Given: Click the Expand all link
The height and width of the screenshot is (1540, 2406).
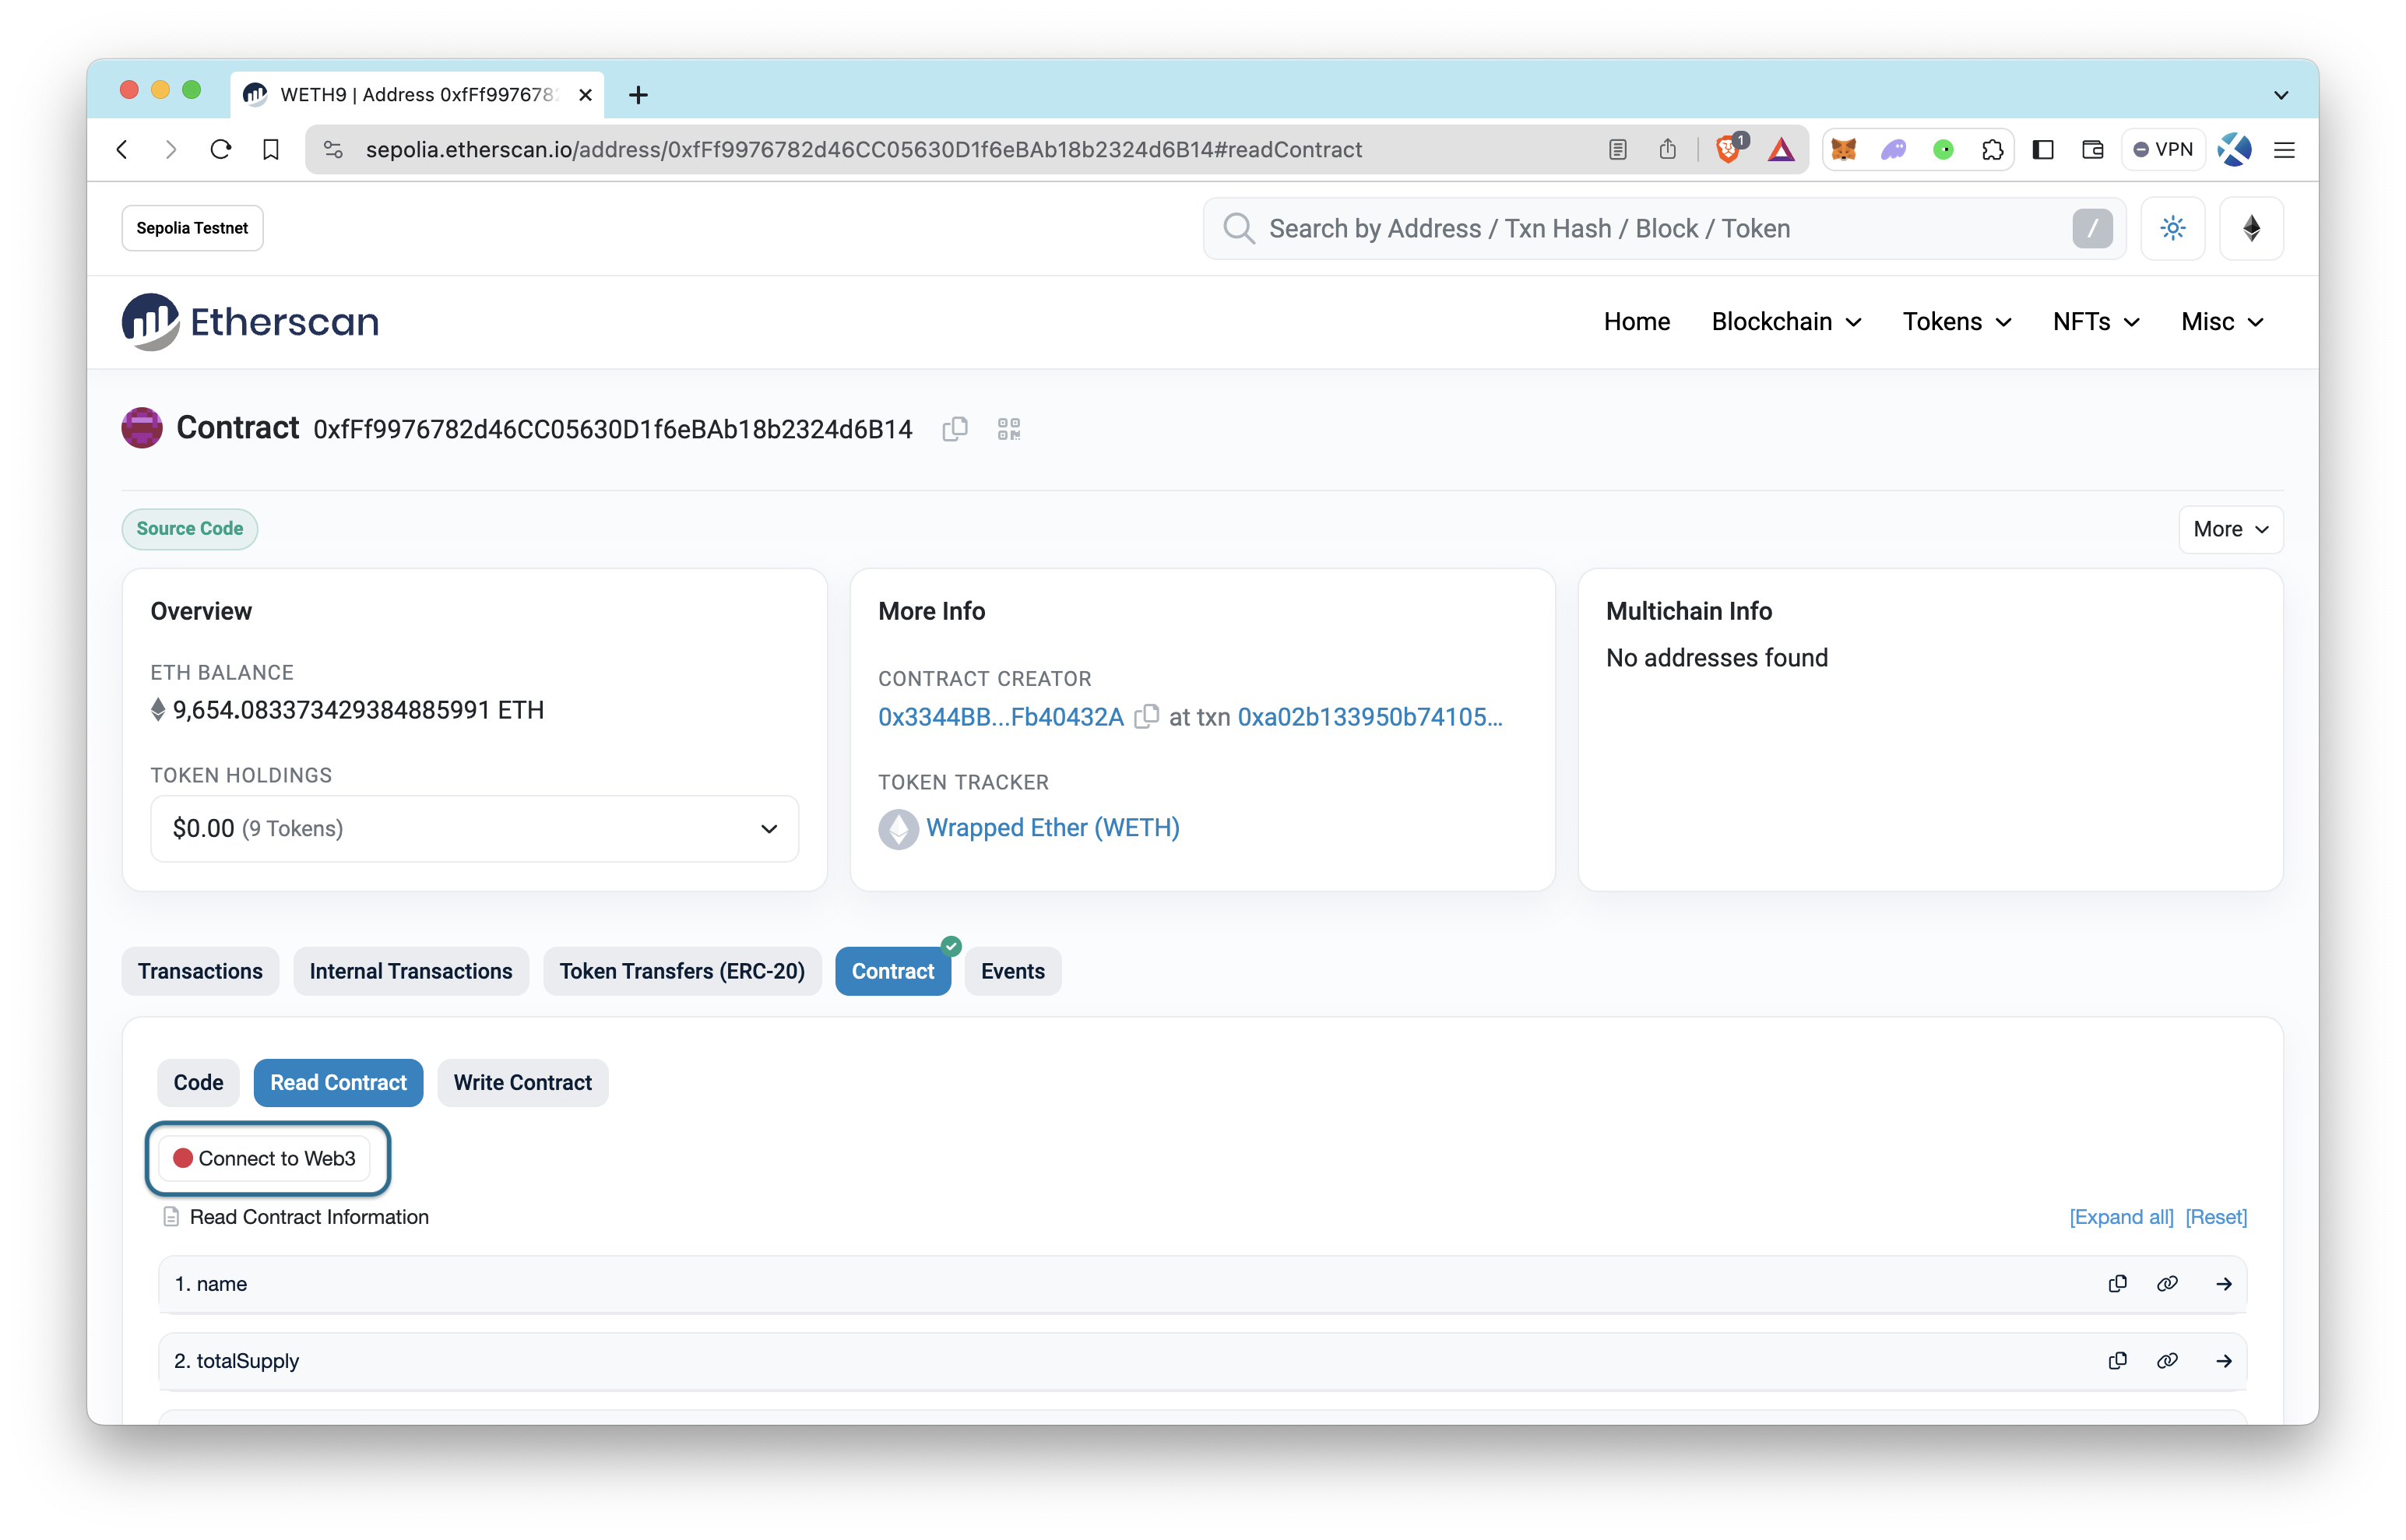Looking at the screenshot, I should coord(2121,1217).
